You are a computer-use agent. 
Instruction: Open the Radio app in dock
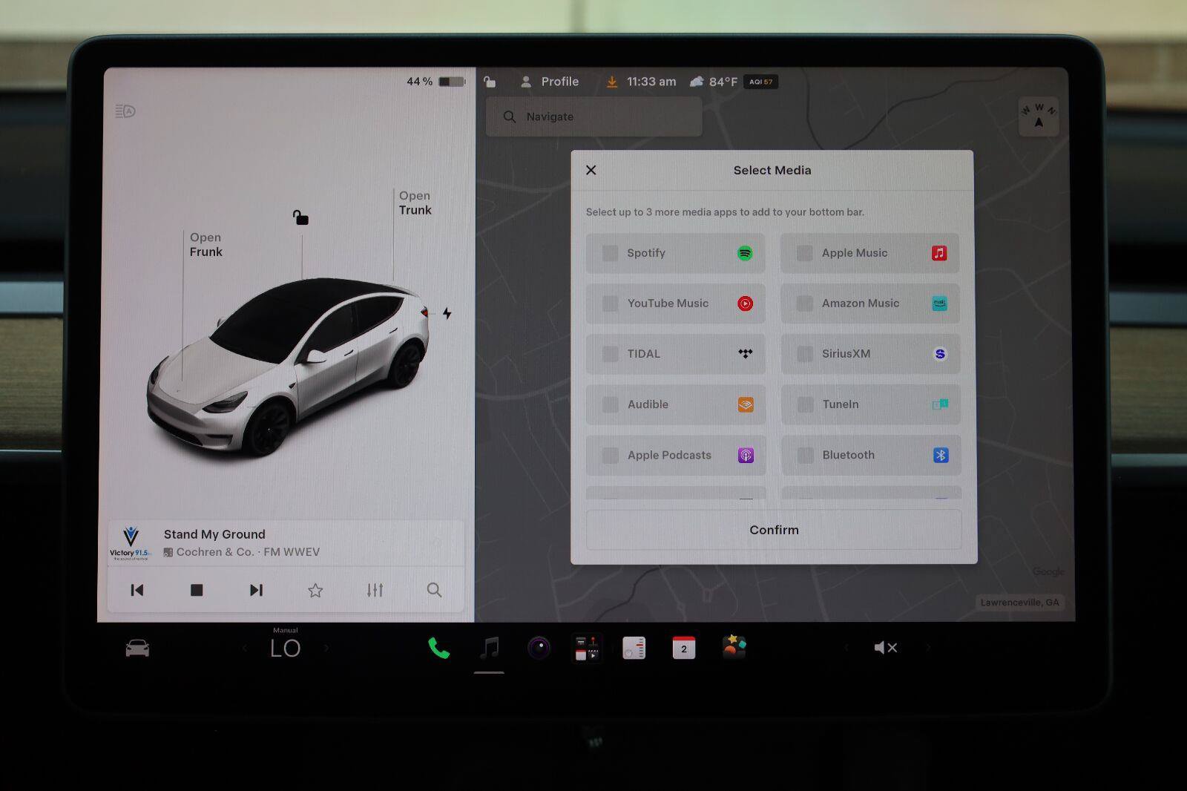coord(634,649)
